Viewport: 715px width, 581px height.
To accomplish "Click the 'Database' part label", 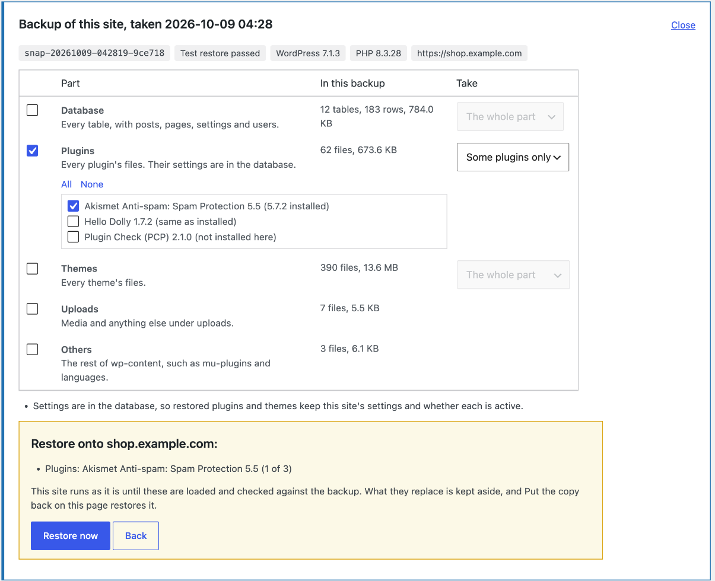I will point(82,110).
